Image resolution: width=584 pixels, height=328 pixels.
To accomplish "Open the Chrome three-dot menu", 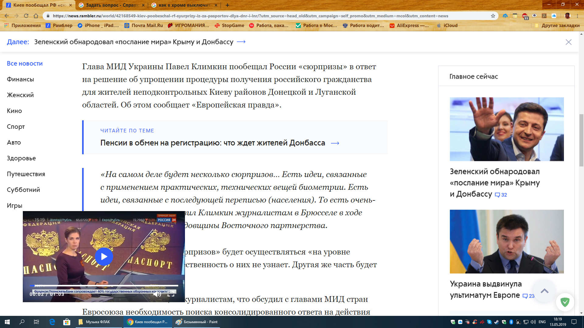I will pyautogui.click(x=577, y=16).
